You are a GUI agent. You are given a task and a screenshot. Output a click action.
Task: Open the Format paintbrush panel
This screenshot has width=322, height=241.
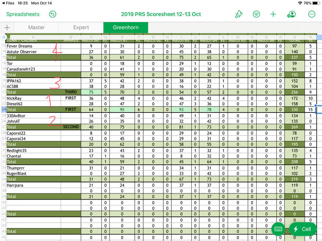[x=239, y=14]
